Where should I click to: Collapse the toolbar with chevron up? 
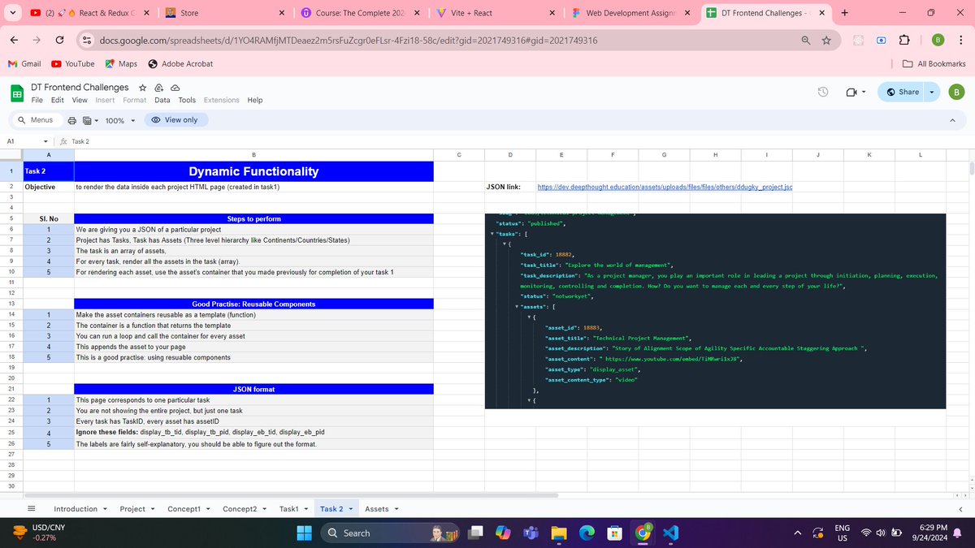pos(952,120)
